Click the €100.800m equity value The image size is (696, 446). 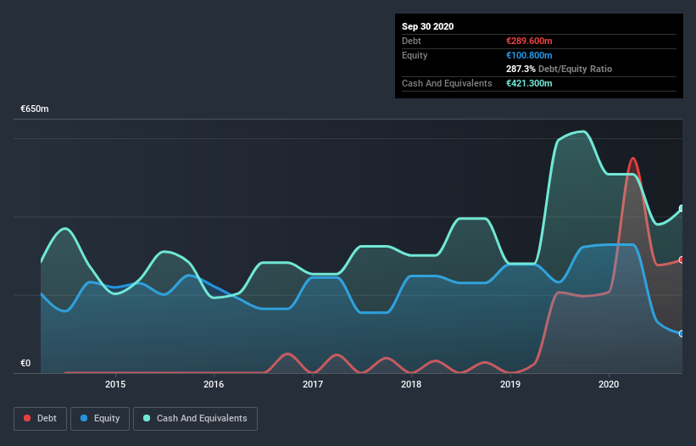(529, 55)
